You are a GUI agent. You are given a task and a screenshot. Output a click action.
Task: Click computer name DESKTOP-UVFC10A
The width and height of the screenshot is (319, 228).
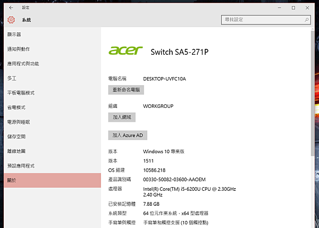pyautogui.click(x=164, y=79)
